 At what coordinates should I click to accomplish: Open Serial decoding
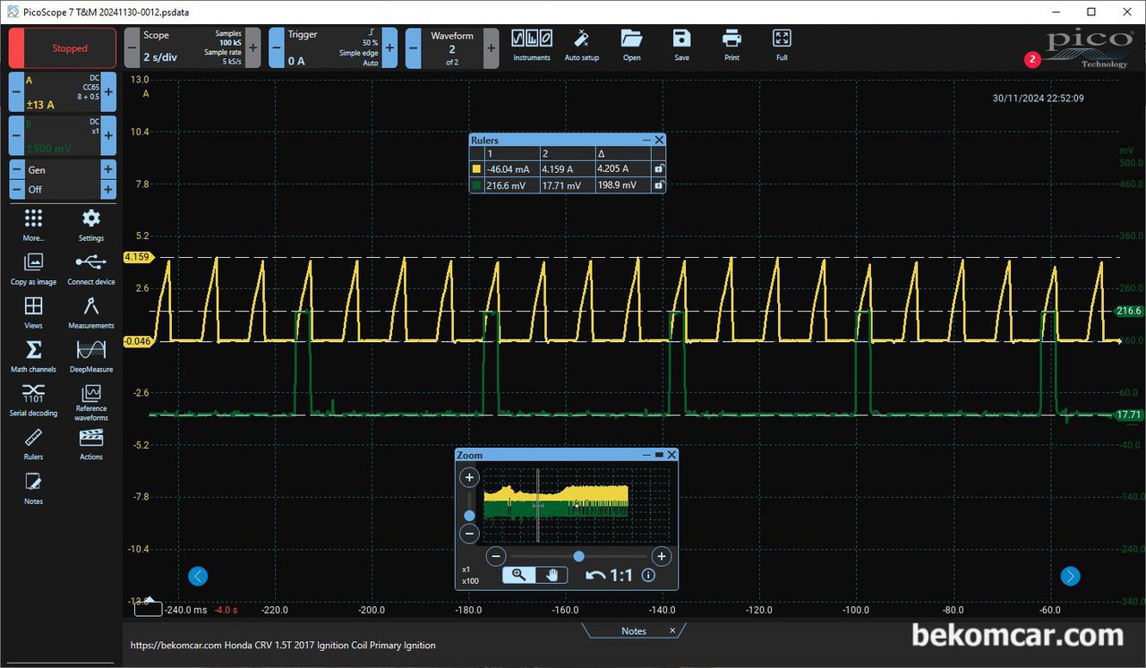33,400
